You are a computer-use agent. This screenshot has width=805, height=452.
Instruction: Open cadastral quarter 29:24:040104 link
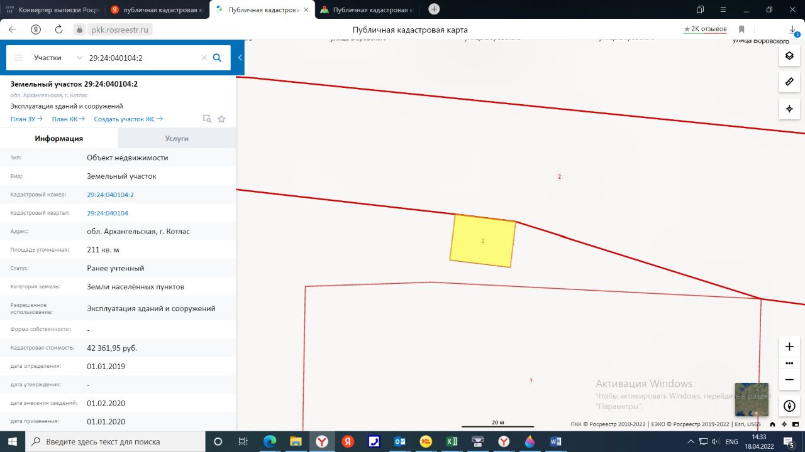108,213
